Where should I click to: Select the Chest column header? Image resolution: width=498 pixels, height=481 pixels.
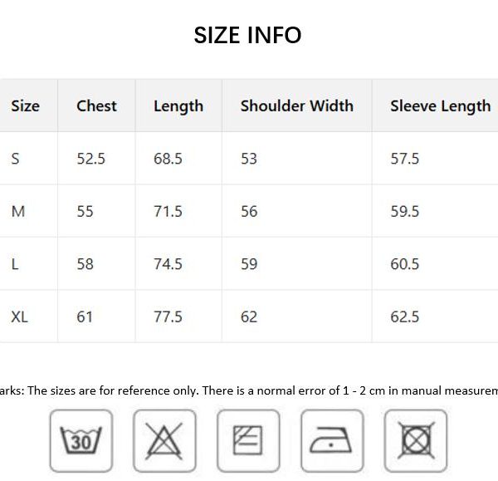(x=96, y=106)
